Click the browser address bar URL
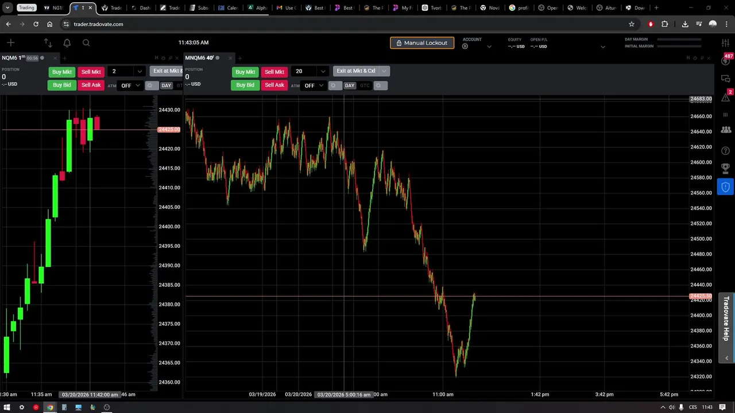Viewport: 735px width, 413px height. tap(98, 24)
